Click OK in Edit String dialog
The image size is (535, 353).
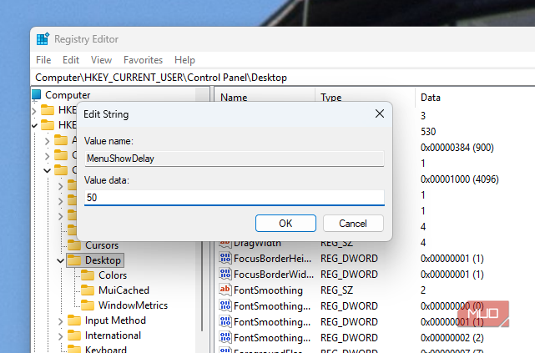tap(285, 224)
